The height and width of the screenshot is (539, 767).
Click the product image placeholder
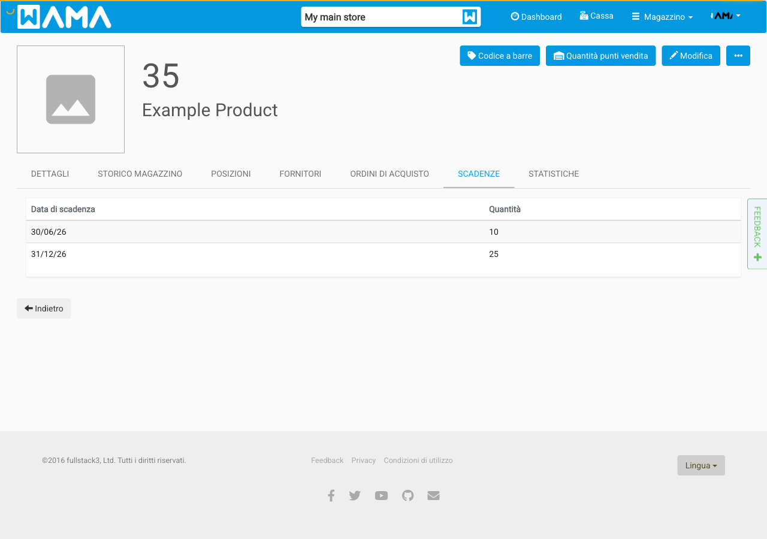point(71,99)
